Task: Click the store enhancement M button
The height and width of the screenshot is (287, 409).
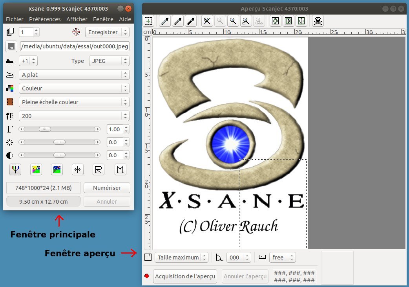Action: tap(120, 170)
